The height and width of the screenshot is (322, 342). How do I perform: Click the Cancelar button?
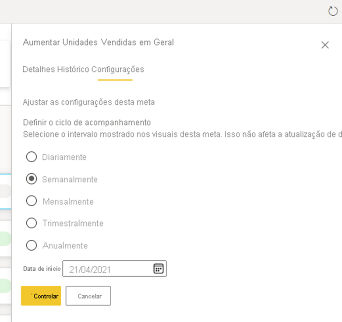click(89, 296)
